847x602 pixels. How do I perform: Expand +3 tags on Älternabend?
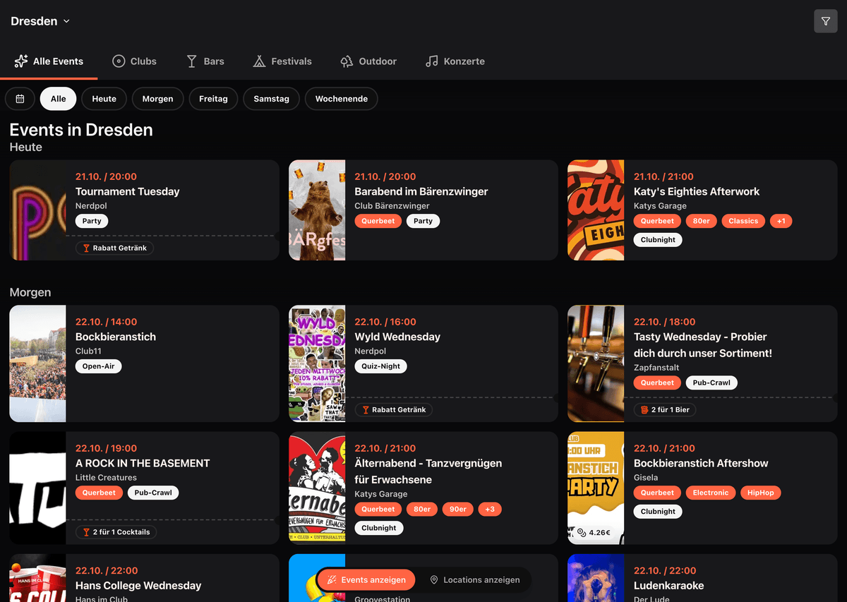click(490, 509)
